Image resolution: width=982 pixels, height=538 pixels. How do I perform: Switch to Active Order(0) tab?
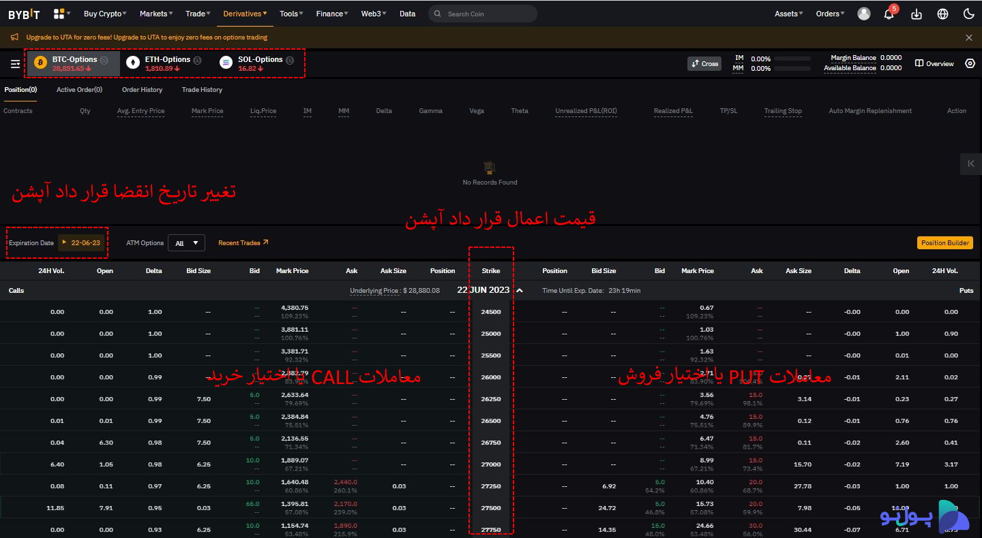click(x=79, y=90)
